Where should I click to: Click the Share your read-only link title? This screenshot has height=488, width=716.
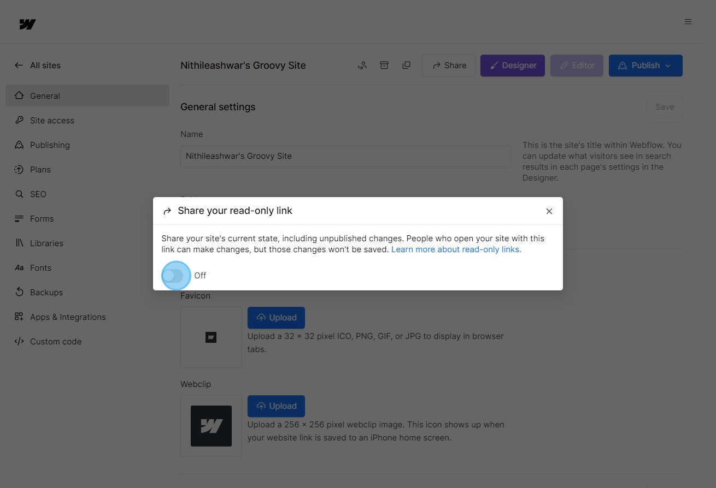pyautogui.click(x=235, y=211)
